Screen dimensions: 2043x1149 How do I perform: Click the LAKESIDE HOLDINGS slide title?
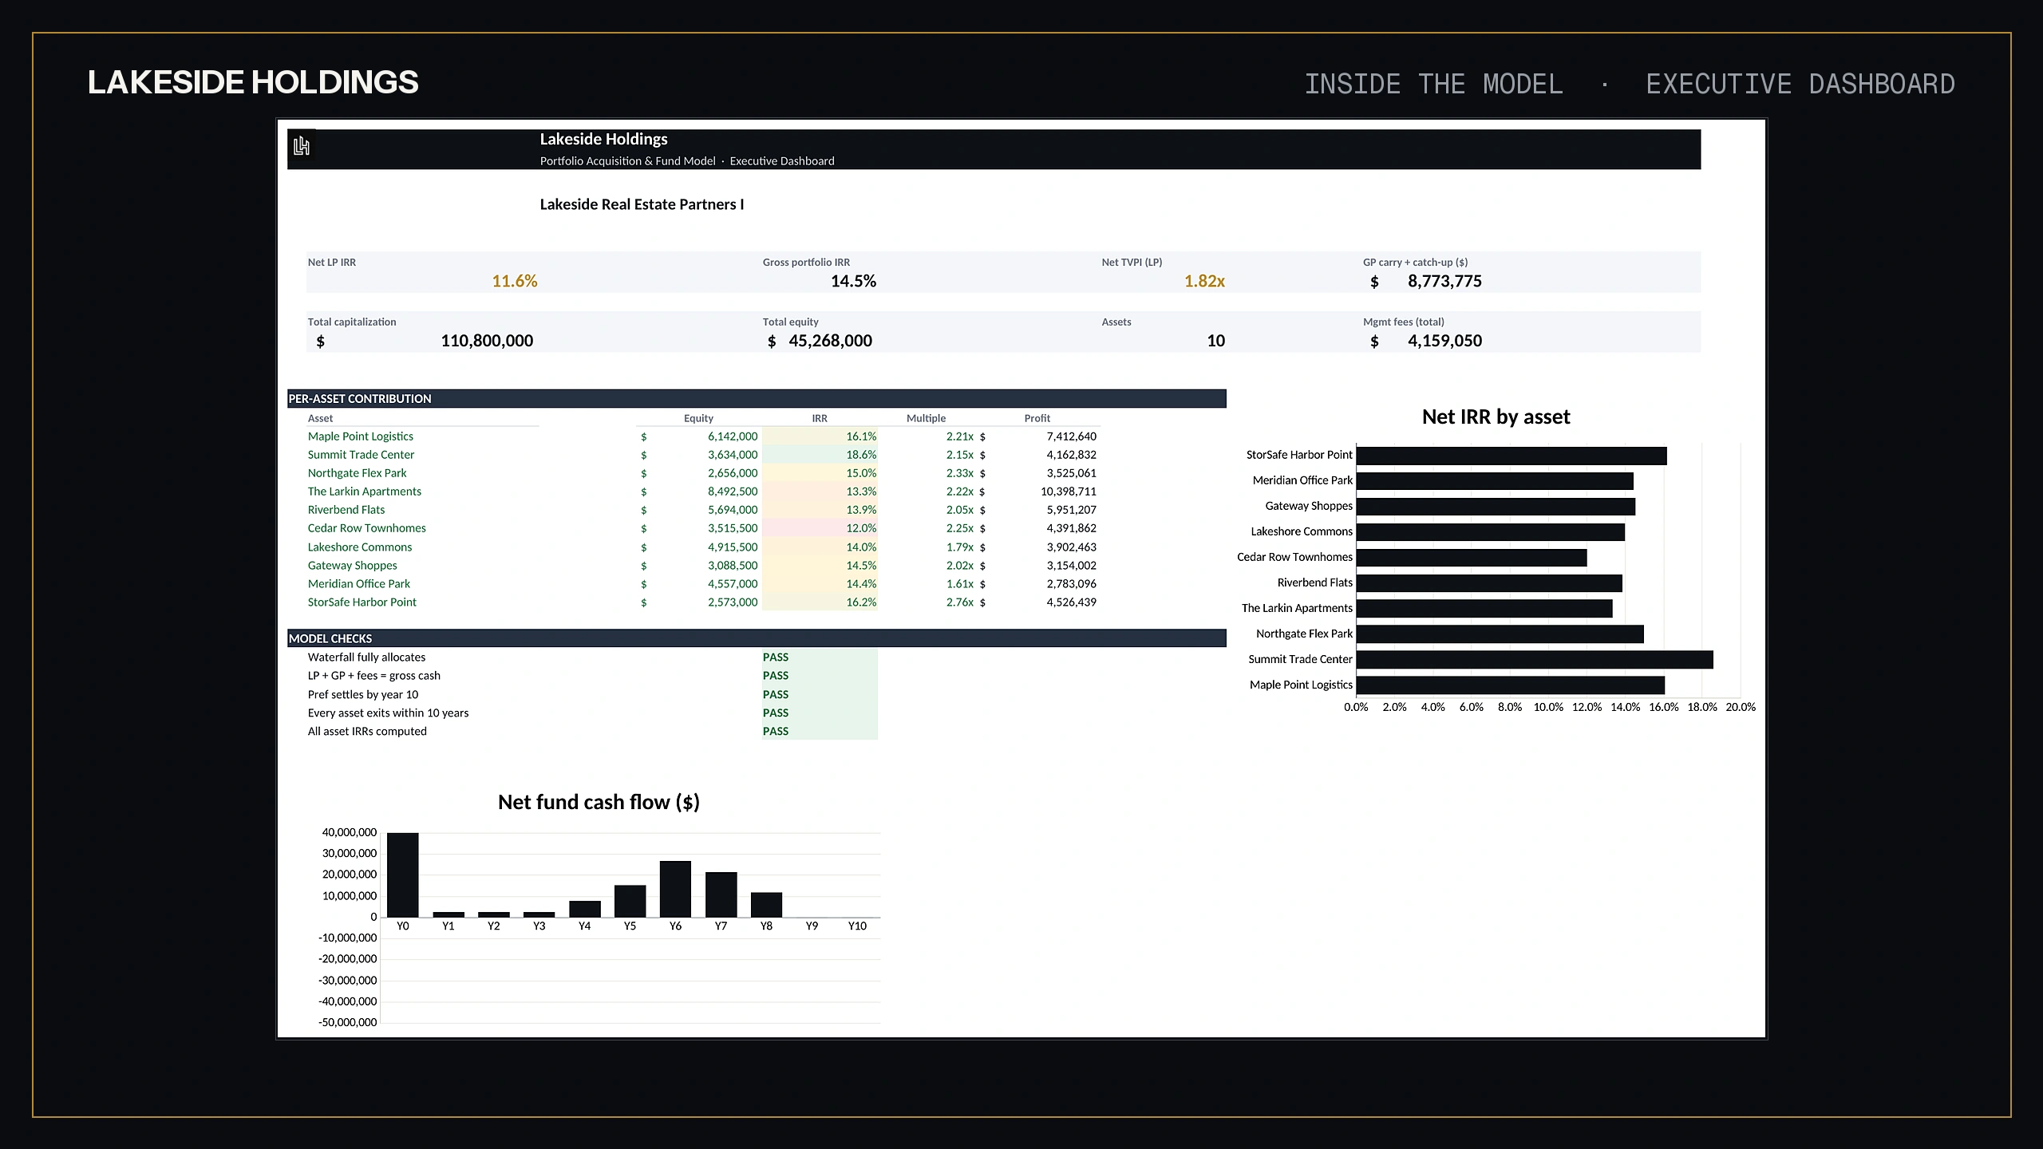pos(253,83)
